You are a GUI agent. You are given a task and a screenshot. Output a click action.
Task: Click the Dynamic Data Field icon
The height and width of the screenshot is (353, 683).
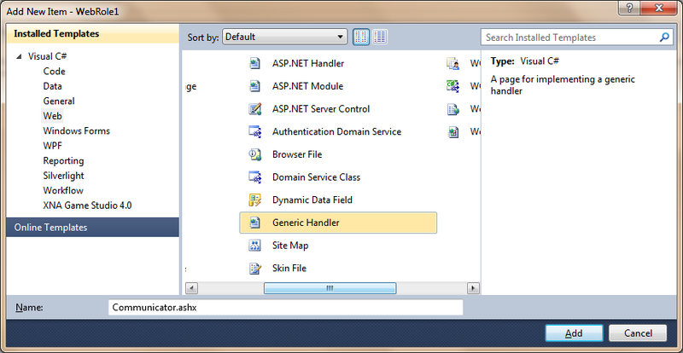tap(254, 200)
